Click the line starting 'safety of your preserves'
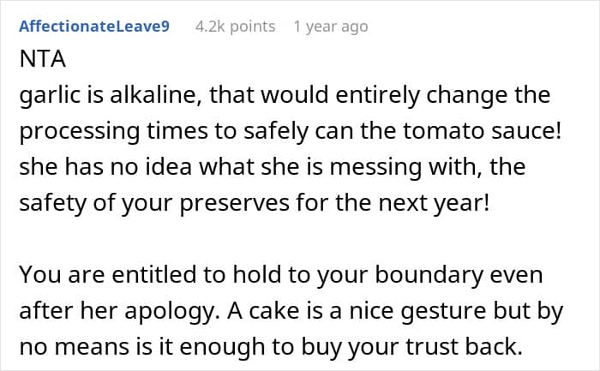The image size is (600, 371). point(255,203)
